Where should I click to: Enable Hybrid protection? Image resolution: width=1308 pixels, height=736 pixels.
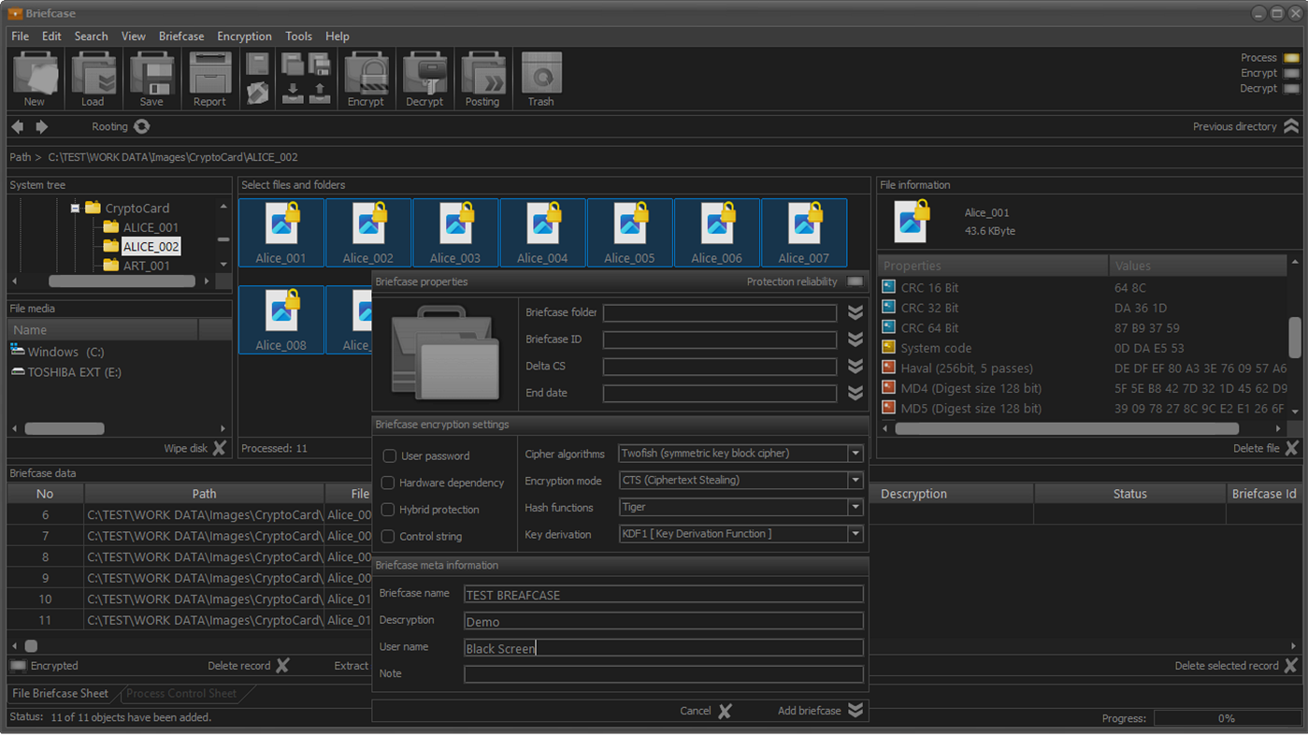pyautogui.click(x=389, y=510)
